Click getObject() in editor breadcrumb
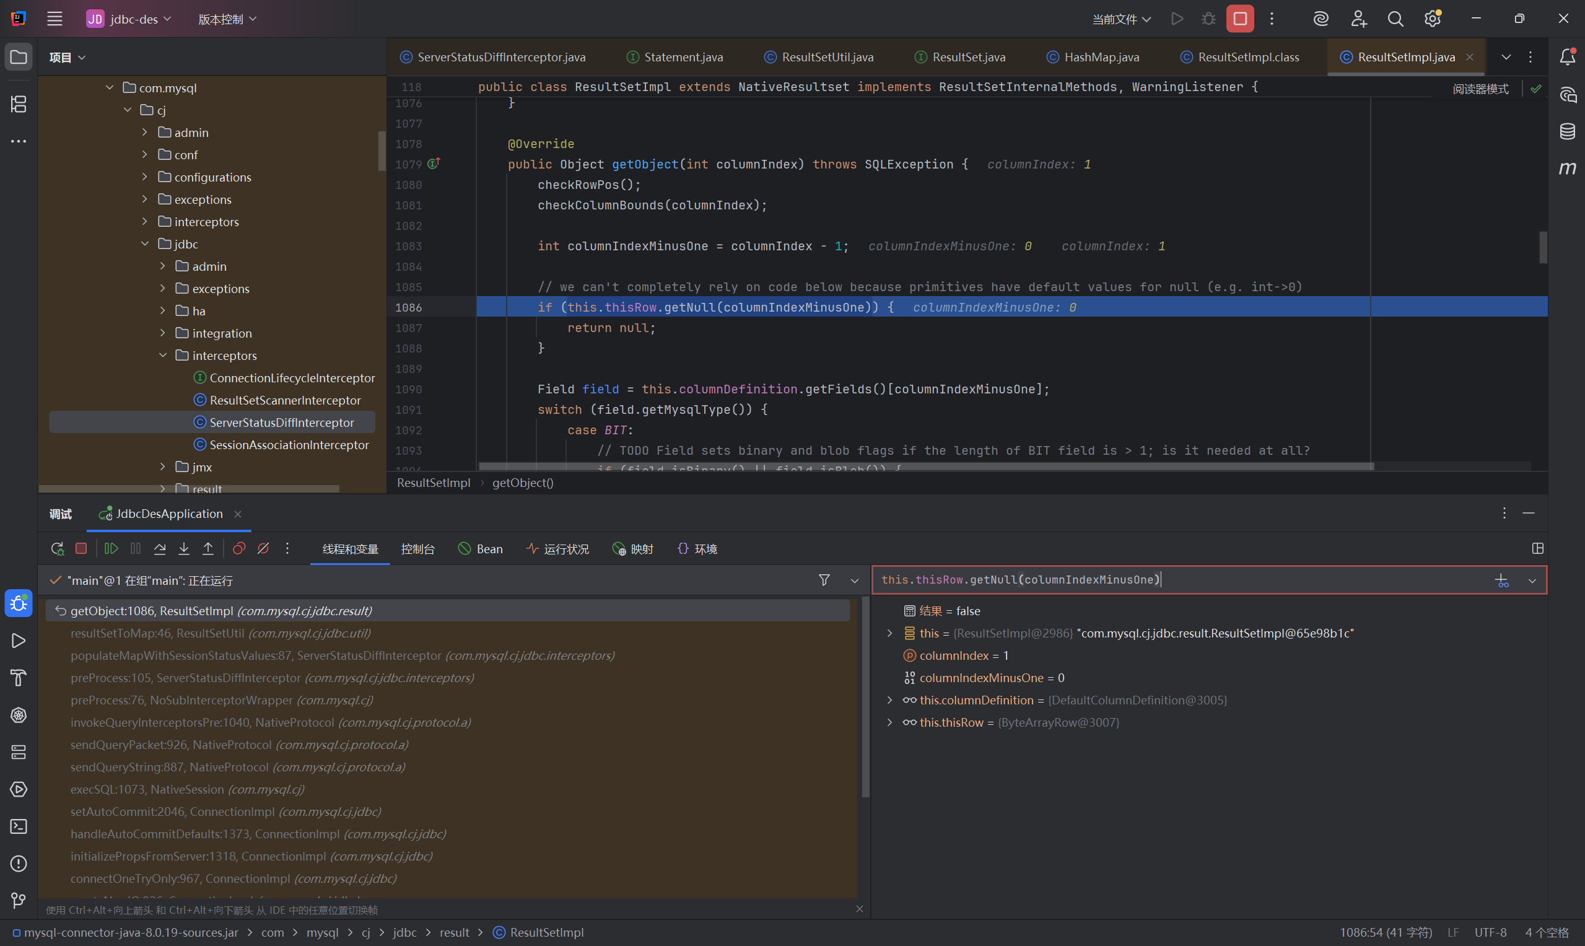This screenshot has width=1585, height=946. coord(523,483)
